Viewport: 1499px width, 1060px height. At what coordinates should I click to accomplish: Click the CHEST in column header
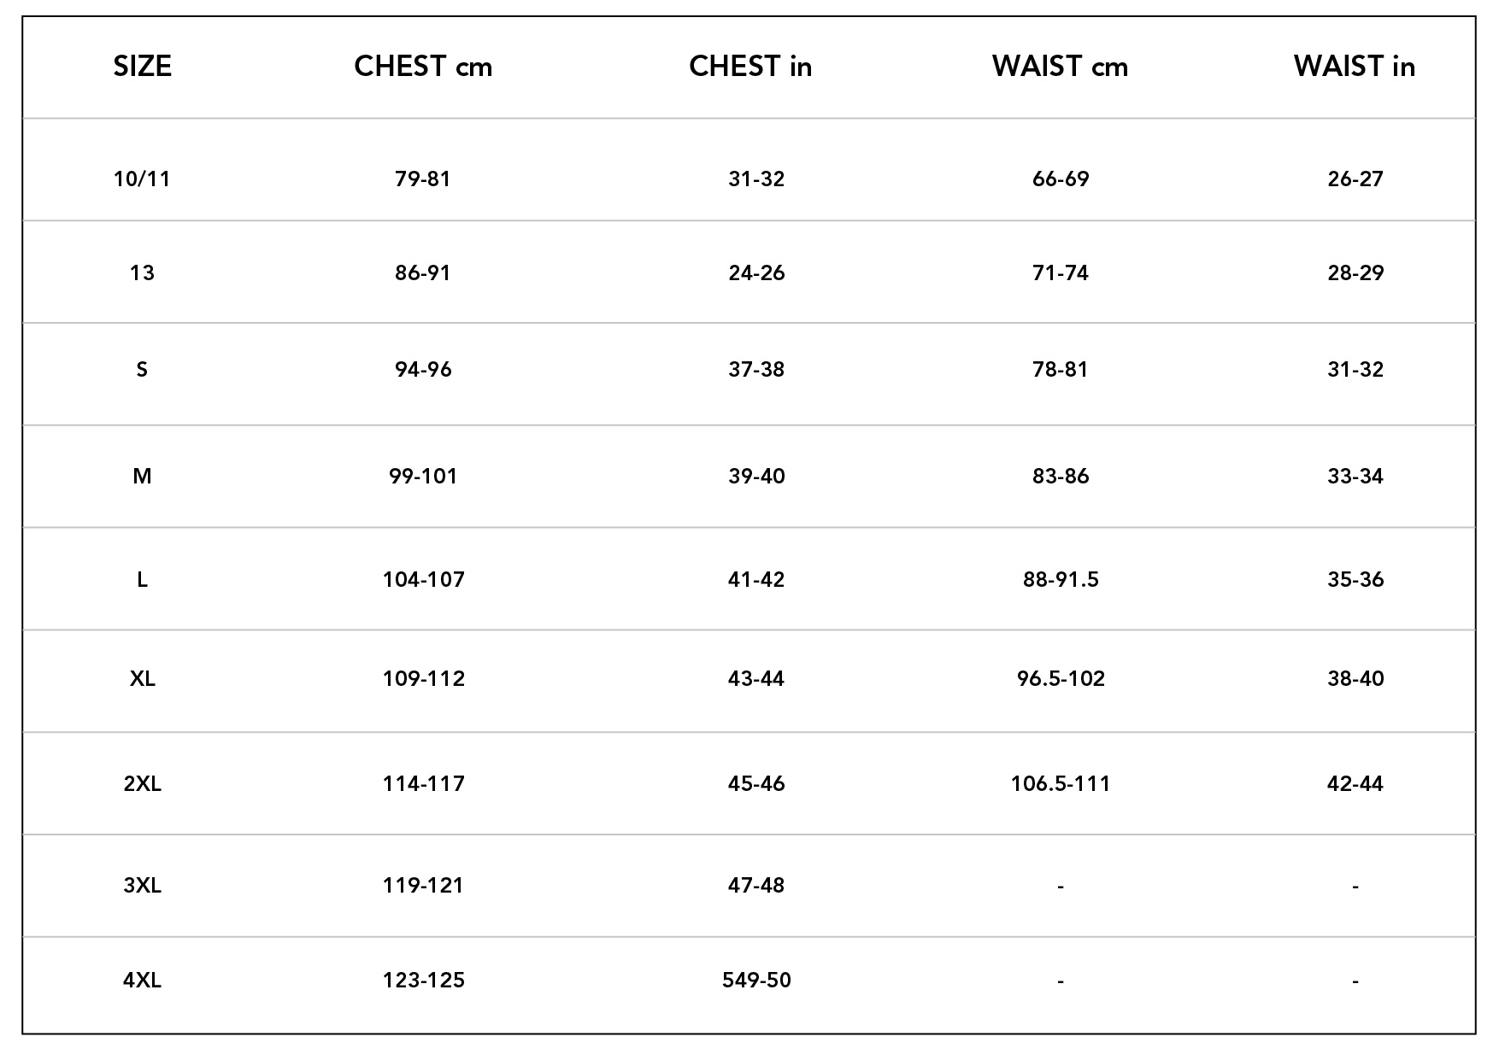coord(750,67)
